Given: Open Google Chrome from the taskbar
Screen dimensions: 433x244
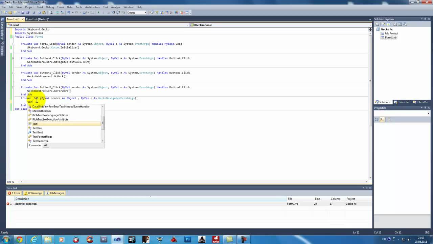Looking at the screenshot, I should click(x=20, y=240).
